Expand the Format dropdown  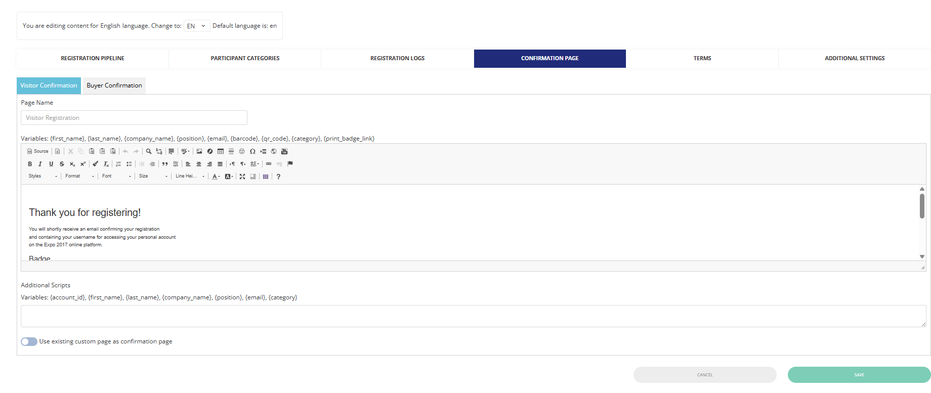tap(79, 177)
